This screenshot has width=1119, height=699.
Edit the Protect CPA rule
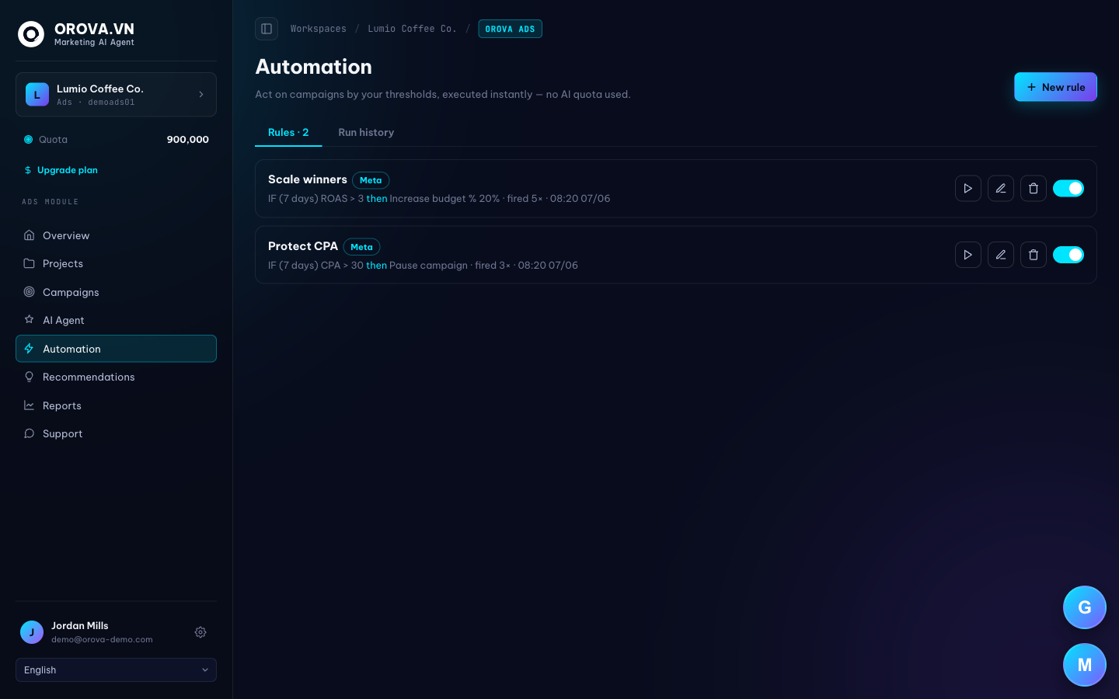pos(1000,255)
